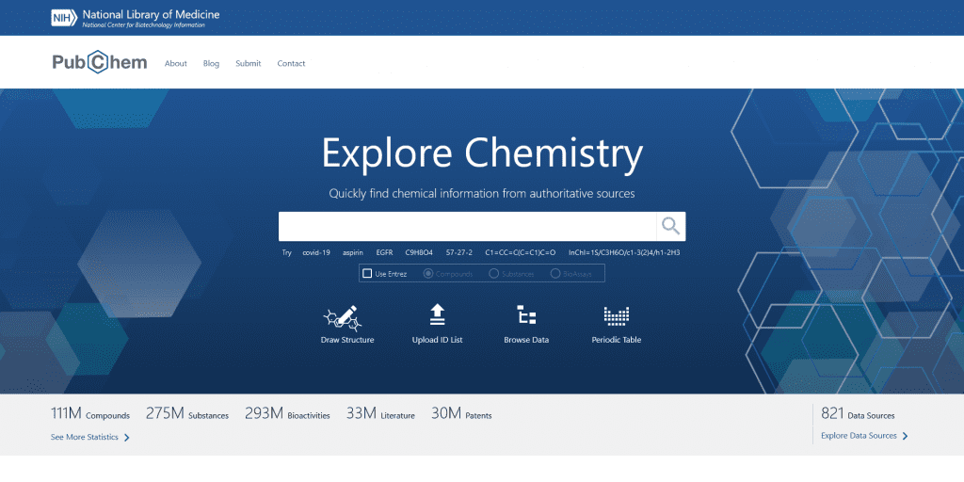Open the About menu item
Image resolution: width=964 pixels, height=482 pixels.
coord(176,63)
